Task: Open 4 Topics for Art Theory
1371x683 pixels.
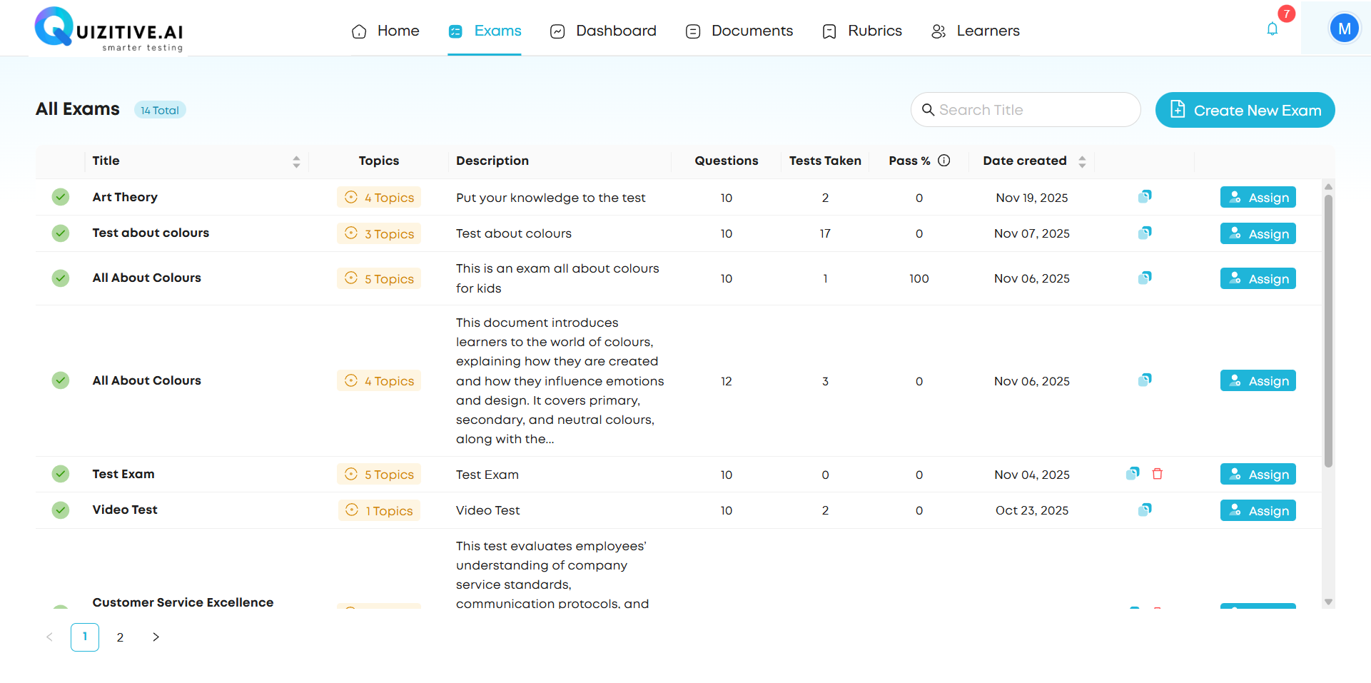Action: click(379, 198)
